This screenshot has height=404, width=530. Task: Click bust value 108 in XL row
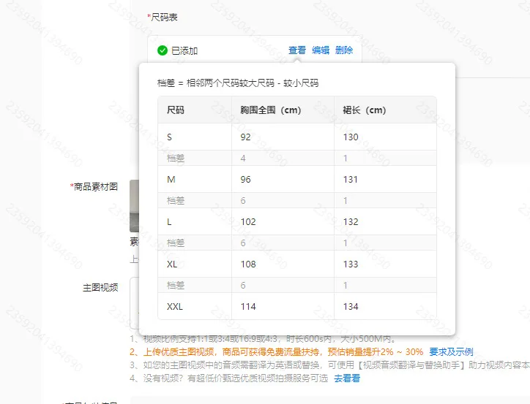point(248,264)
